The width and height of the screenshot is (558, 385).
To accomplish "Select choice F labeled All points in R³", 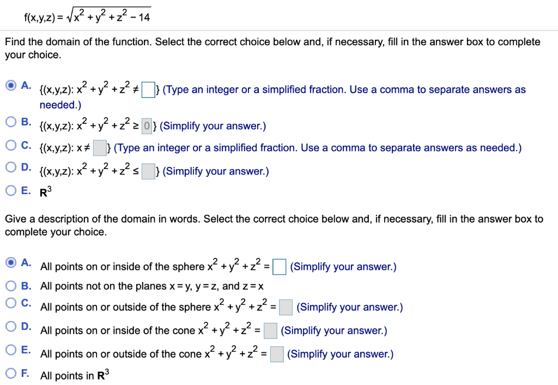I will [11, 372].
